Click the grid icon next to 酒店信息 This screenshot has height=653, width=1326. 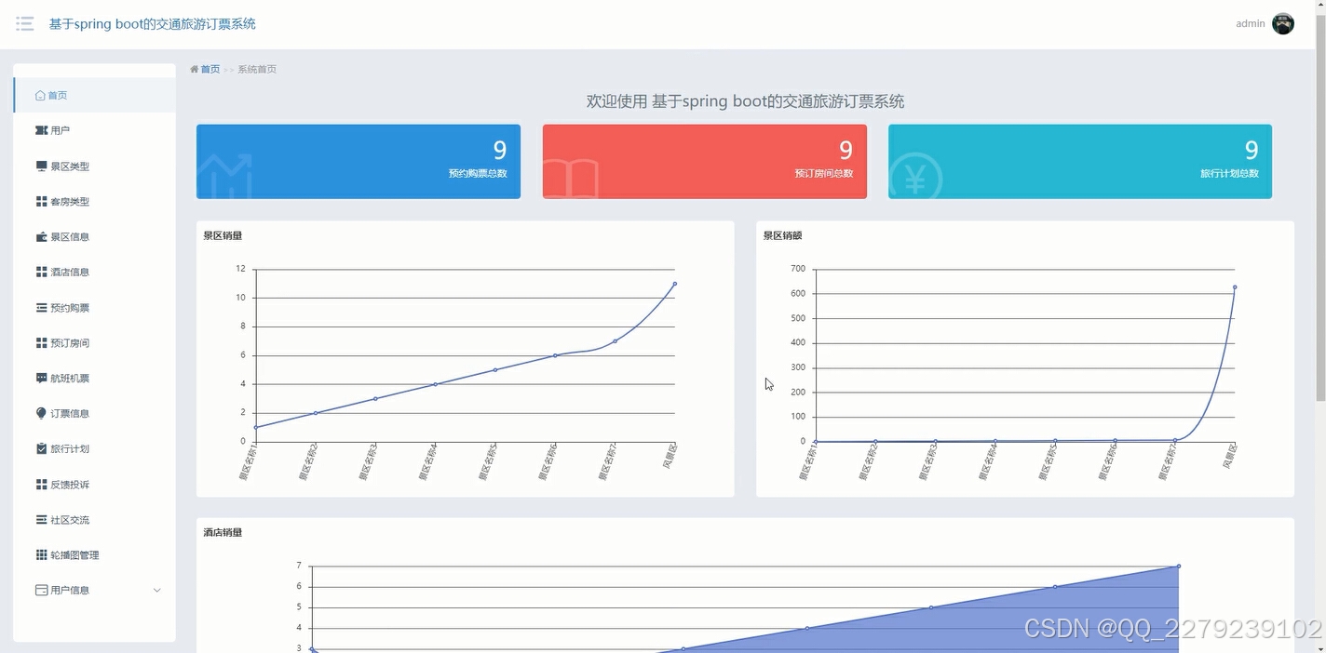(41, 272)
